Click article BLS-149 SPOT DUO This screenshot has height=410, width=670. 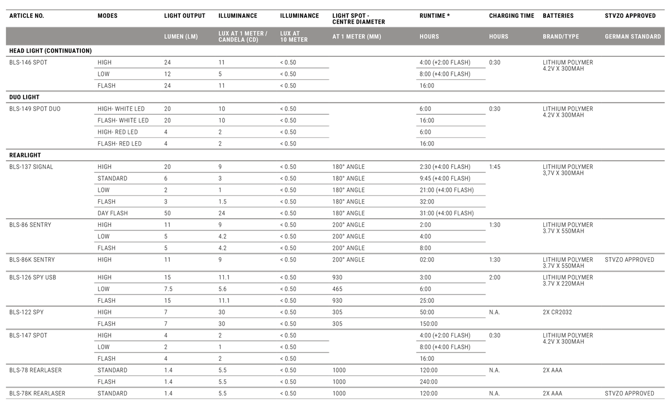pyautogui.click(x=35, y=109)
